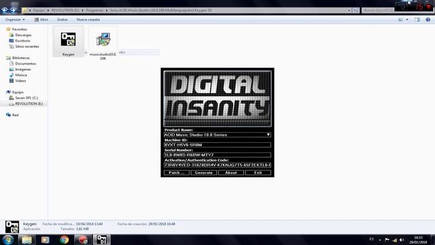Screen dimensions: 435x245
Task: Open the About button in keygen
Action: point(231,173)
